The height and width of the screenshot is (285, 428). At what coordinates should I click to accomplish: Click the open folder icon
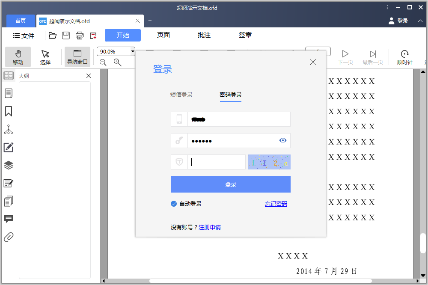(x=53, y=36)
